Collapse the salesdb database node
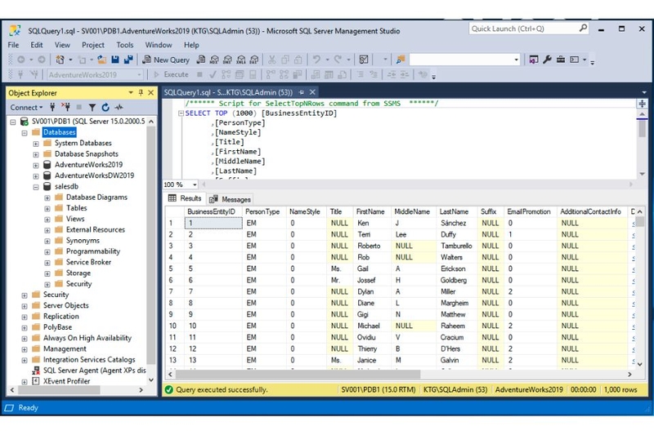 point(36,187)
